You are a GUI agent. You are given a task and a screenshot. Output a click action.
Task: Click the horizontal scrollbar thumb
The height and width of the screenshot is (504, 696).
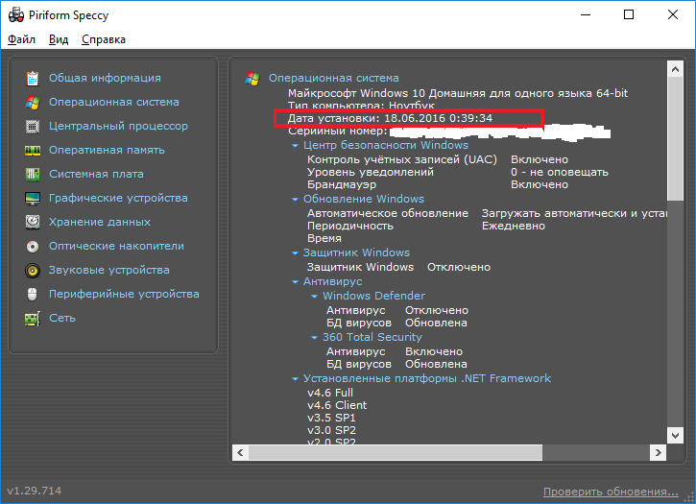pos(396,453)
